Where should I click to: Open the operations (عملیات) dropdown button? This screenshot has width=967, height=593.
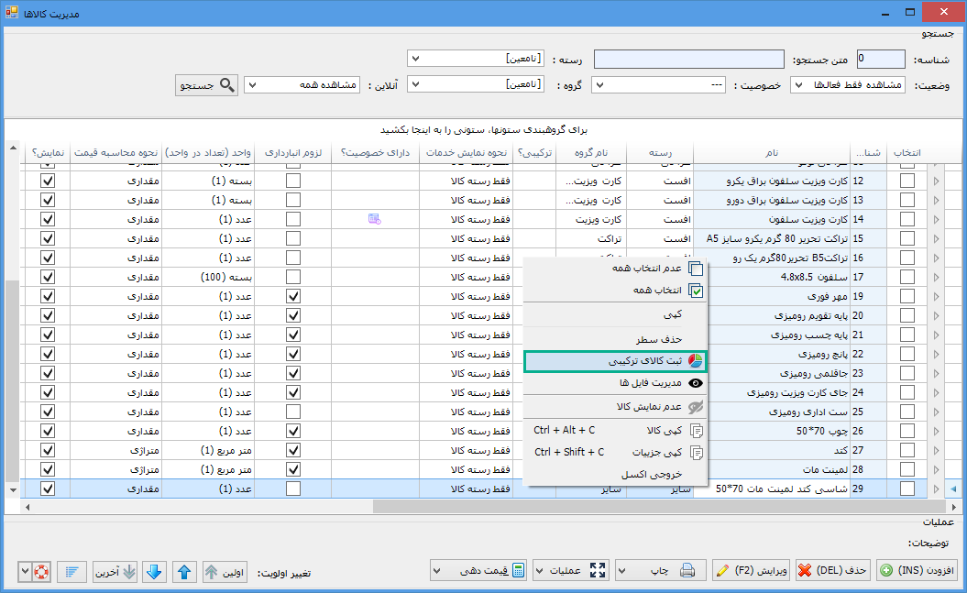point(571,571)
